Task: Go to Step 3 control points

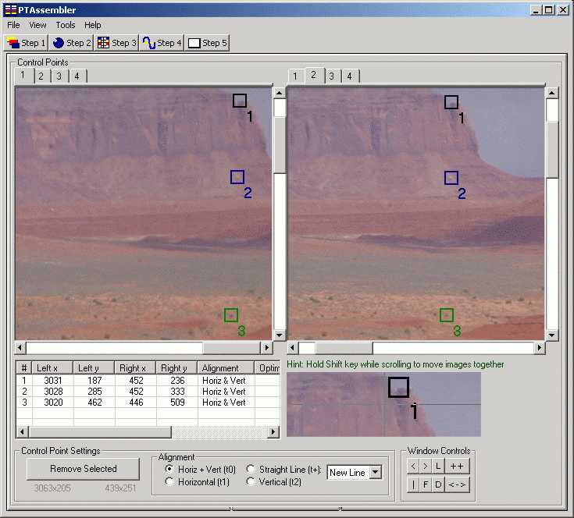Action: click(116, 43)
